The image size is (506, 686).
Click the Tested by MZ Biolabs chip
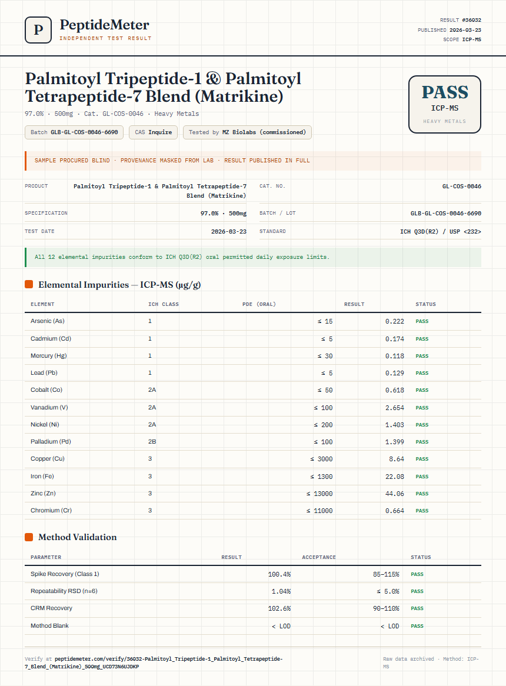tap(247, 132)
